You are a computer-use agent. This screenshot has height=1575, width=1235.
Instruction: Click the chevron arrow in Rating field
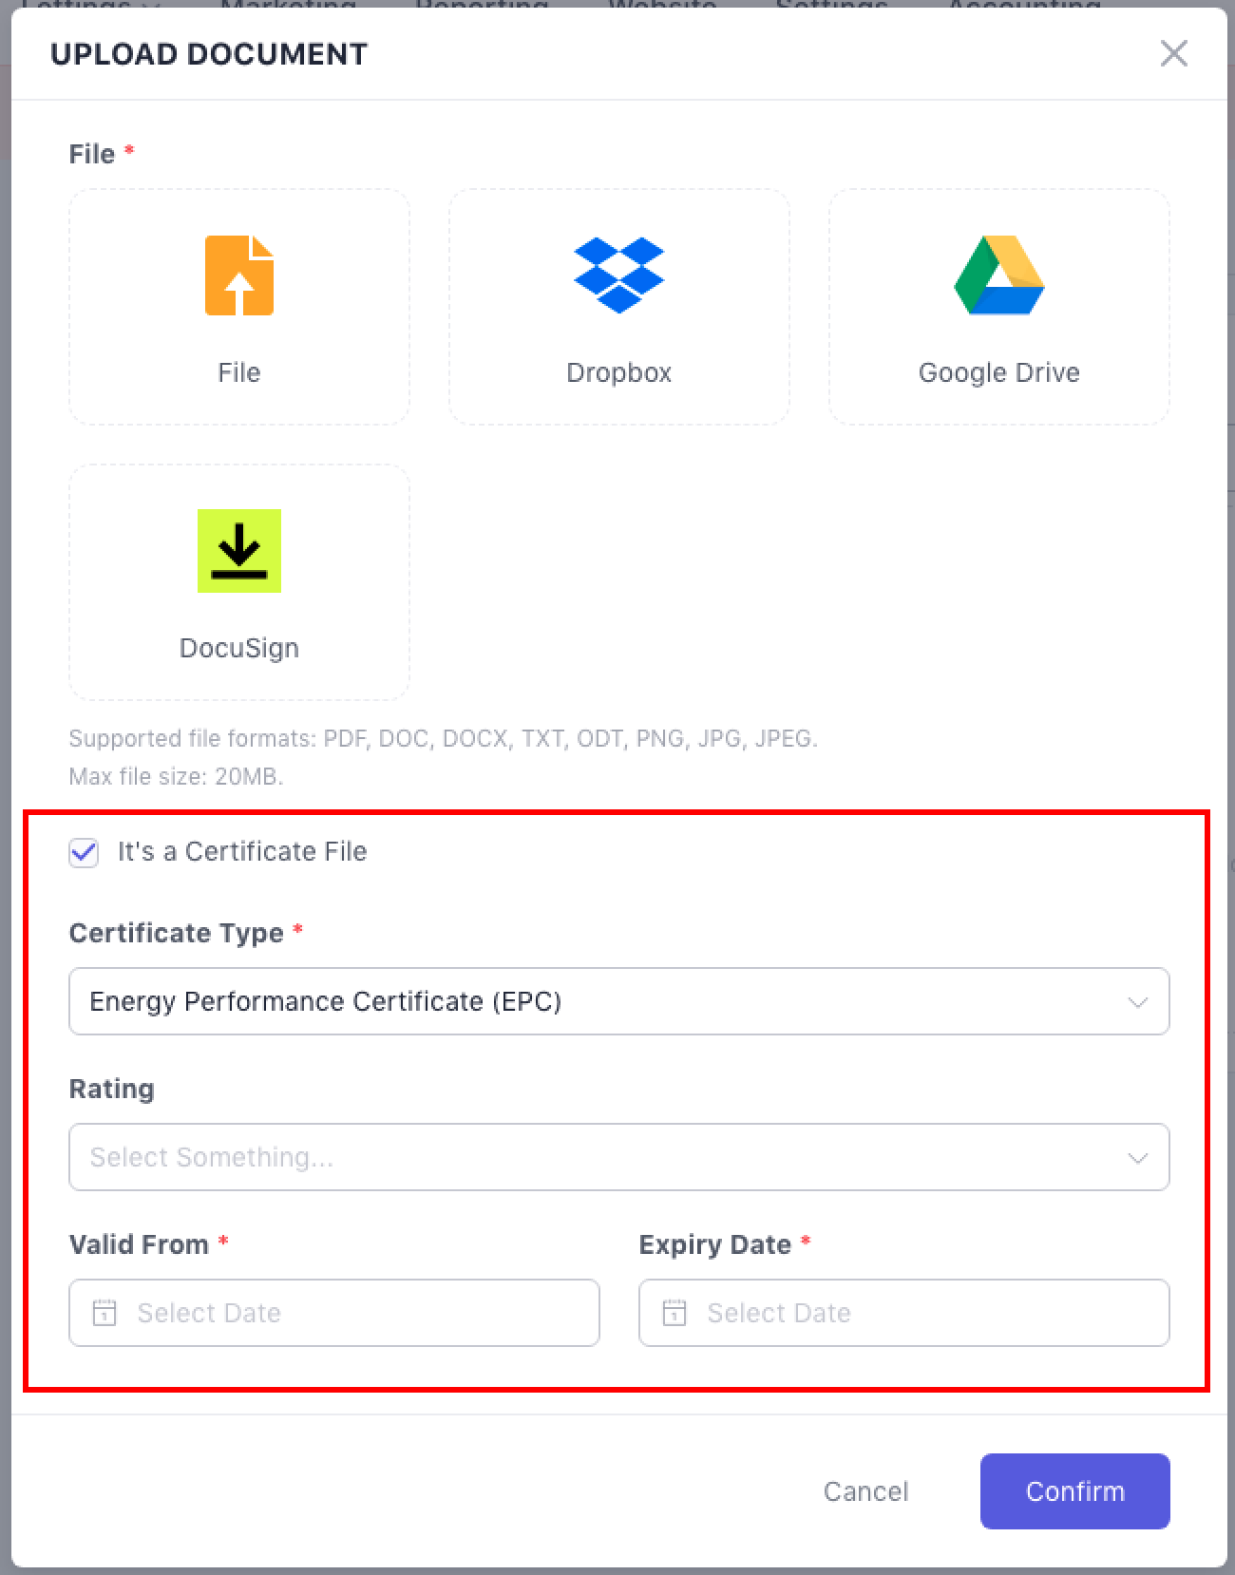point(1137,1158)
